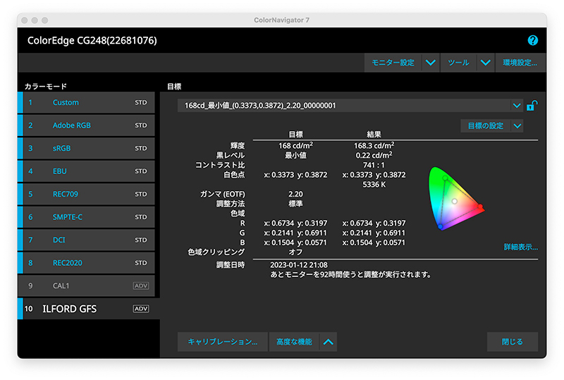
Task: Select color mode 9 CAL1
Action: pyautogui.click(x=86, y=286)
